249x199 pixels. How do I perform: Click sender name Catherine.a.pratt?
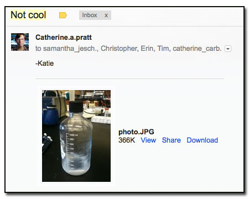64,38
